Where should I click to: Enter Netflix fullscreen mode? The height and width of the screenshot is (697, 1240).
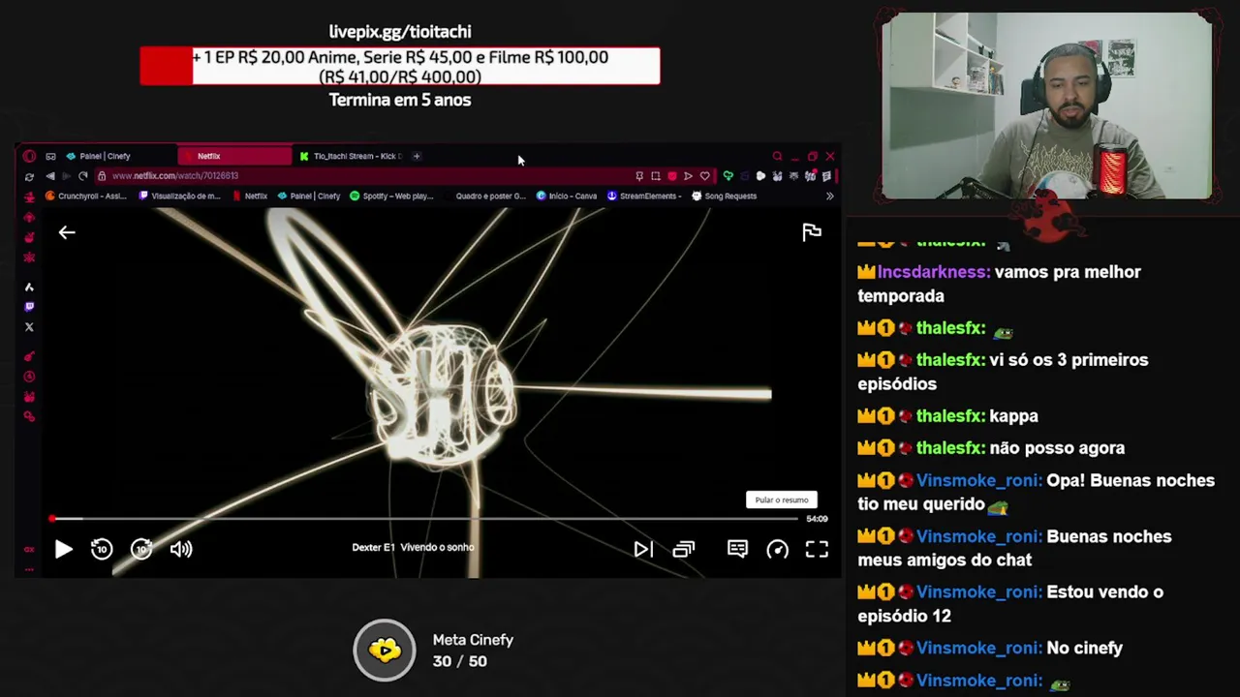click(817, 549)
